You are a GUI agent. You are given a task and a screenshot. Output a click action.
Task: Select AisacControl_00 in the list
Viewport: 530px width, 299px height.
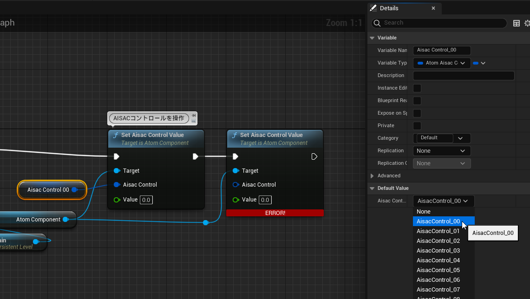[444, 221]
